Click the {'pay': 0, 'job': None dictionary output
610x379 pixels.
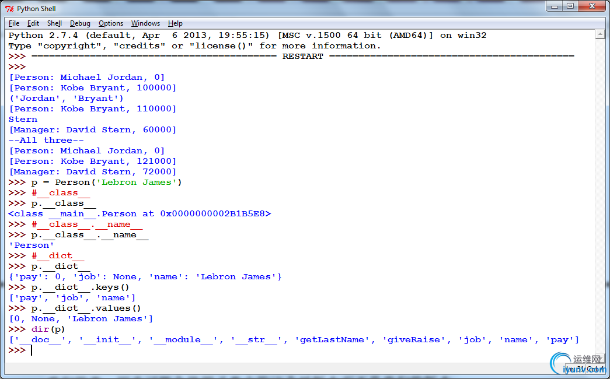point(145,277)
